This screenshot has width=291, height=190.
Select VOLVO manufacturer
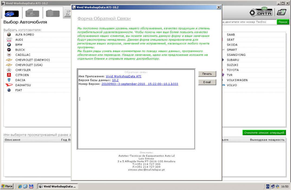click(232, 85)
